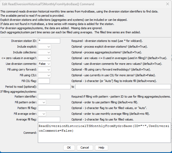Expand the Fill pattern order dropdown
Viewport: 172px width, 153px height.
42,102
